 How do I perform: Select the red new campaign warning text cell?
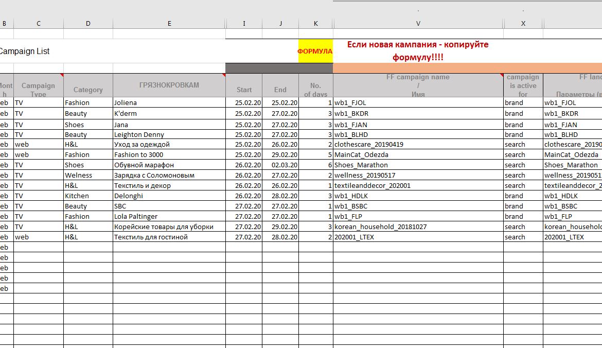point(417,51)
